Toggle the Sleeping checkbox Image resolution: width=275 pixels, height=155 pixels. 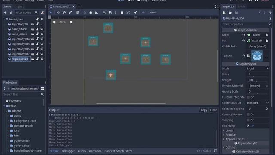pyautogui.click(x=248, y=120)
